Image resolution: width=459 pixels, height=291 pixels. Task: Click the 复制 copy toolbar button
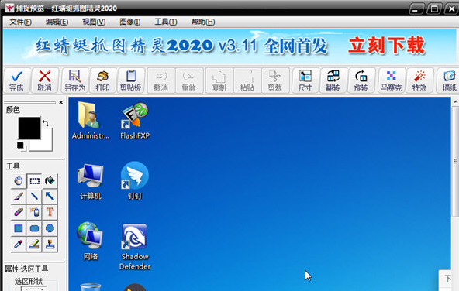point(219,80)
